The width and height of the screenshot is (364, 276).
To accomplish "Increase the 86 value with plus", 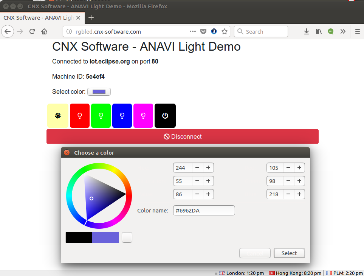I will click(208, 194).
